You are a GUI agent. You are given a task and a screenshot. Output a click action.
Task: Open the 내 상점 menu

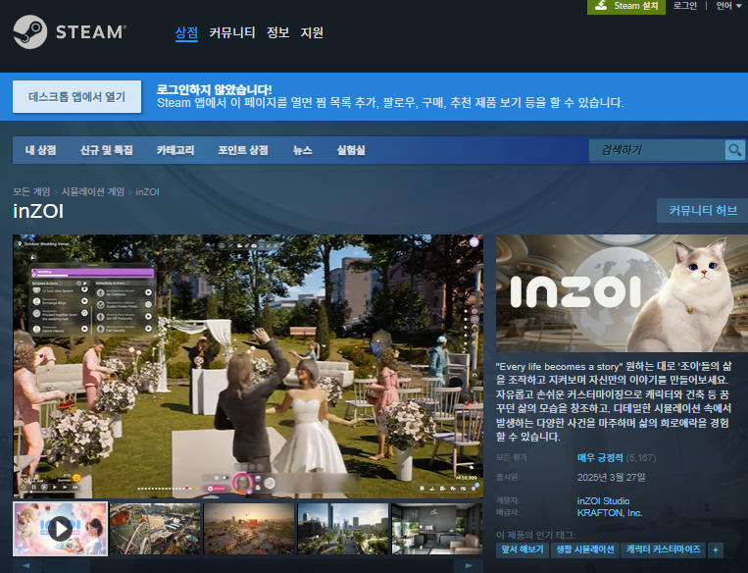pos(40,150)
